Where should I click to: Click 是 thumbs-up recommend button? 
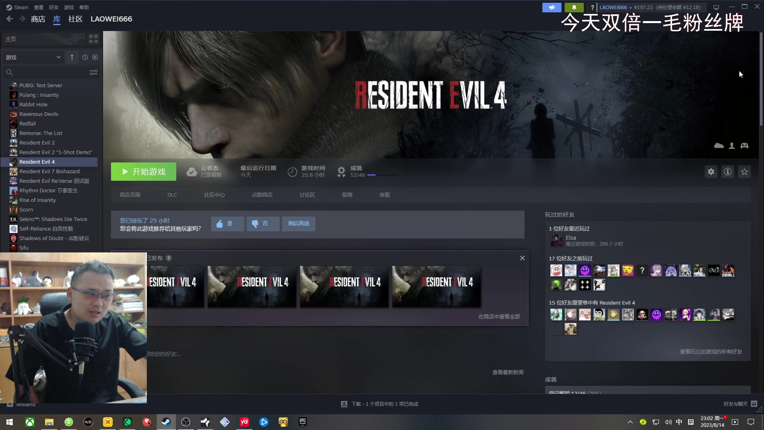click(x=227, y=224)
